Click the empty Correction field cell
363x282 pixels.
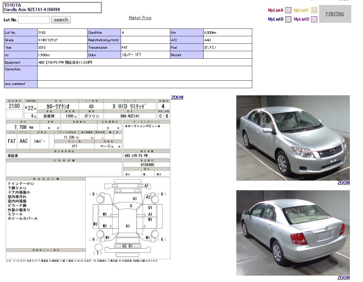[144, 73]
